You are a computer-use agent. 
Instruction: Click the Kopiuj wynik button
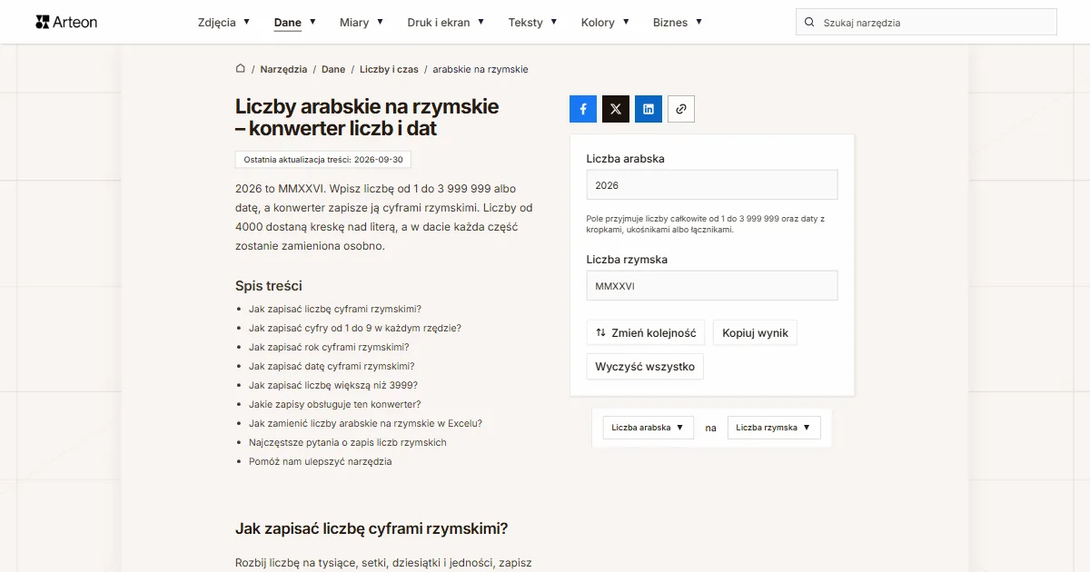pos(755,333)
